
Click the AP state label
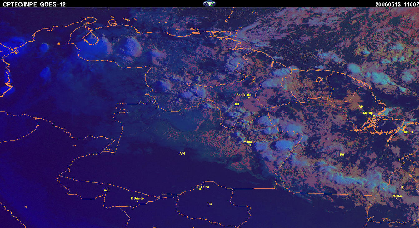[x=361, y=107]
